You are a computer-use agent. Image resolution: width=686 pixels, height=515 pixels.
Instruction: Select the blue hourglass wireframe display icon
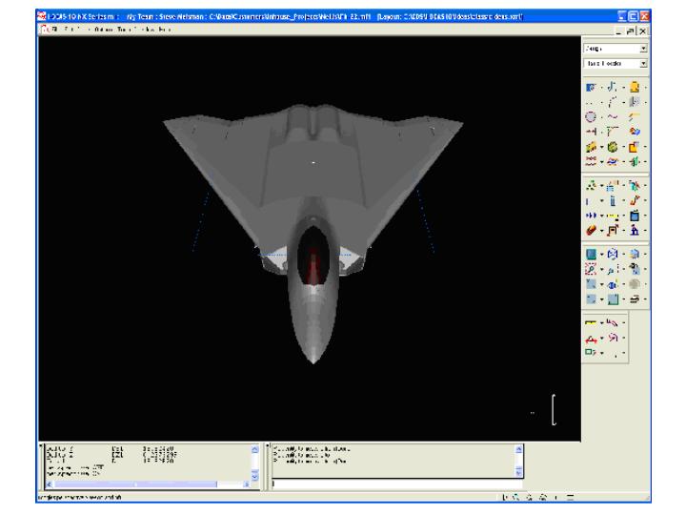[613, 254]
